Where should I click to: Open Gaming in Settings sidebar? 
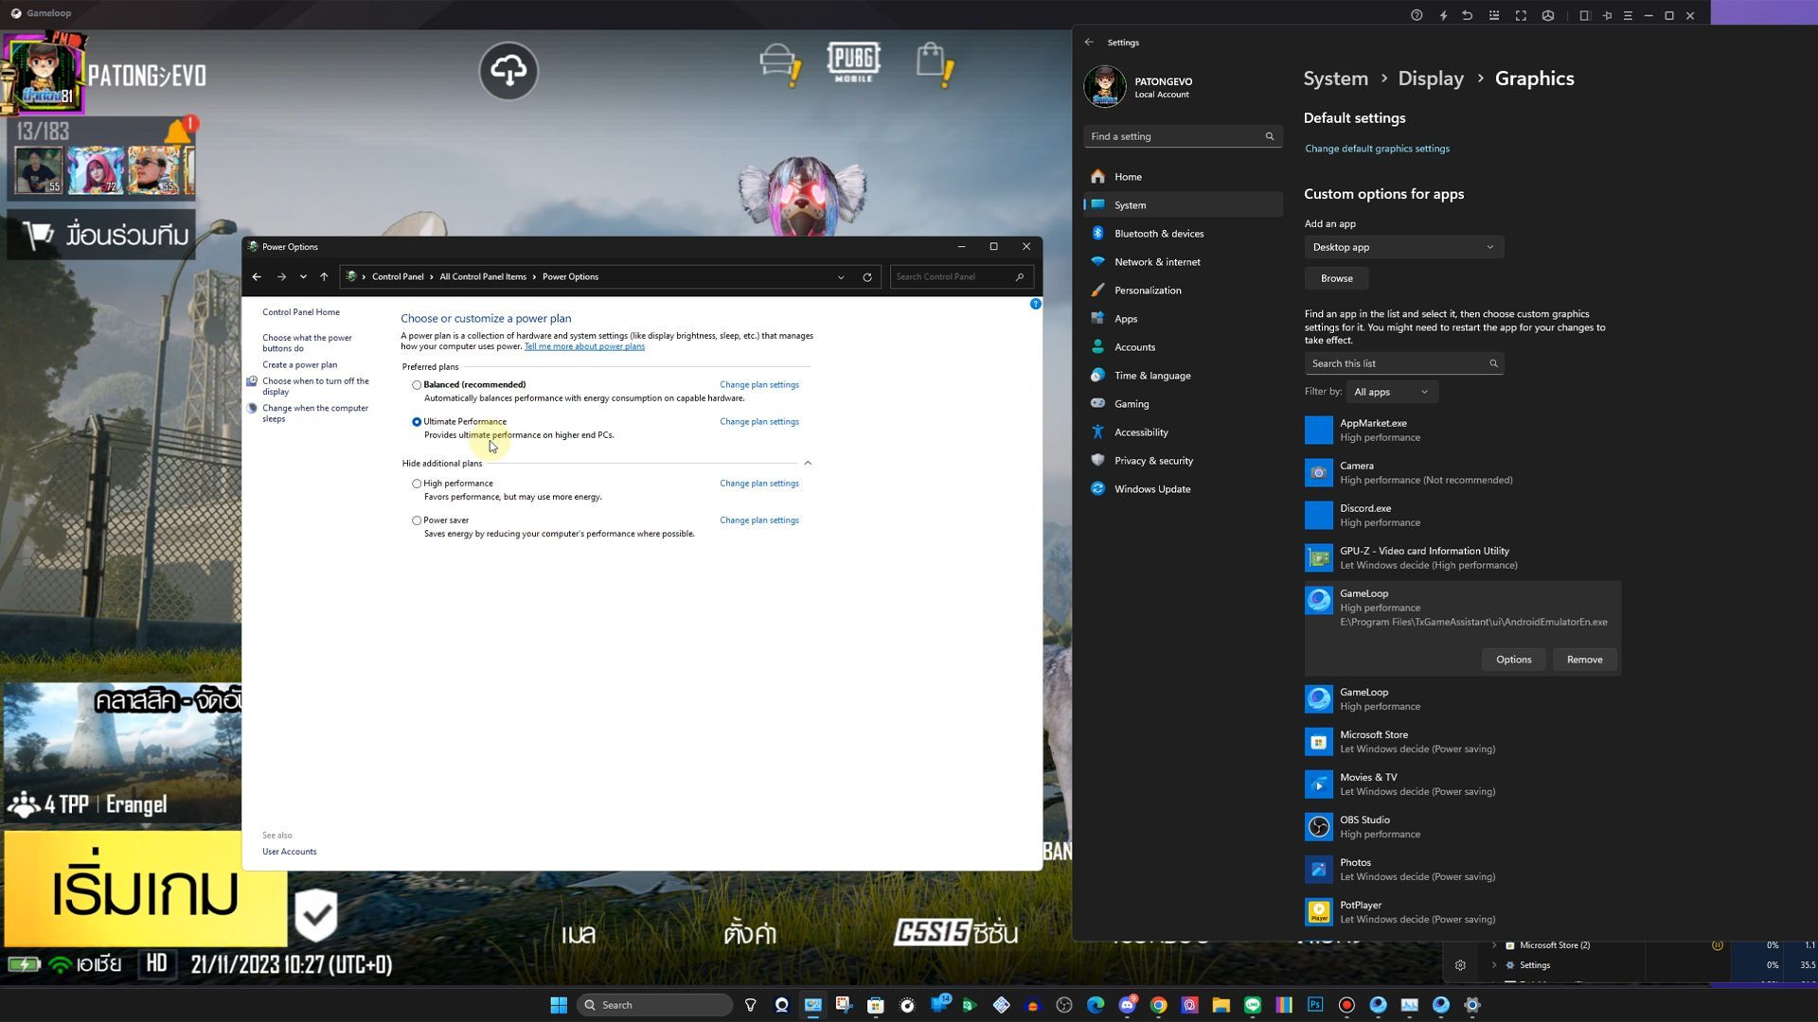tap(1183, 404)
